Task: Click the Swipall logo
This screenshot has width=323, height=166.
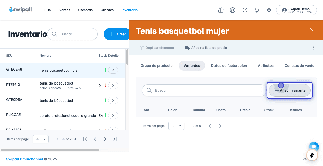Action: pyautogui.click(x=20, y=10)
